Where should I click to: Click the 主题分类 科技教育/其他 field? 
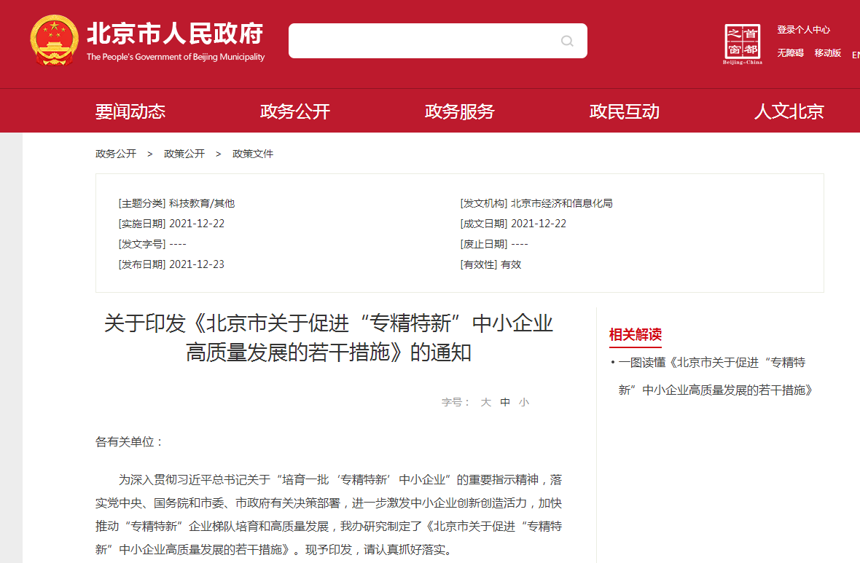(x=176, y=203)
